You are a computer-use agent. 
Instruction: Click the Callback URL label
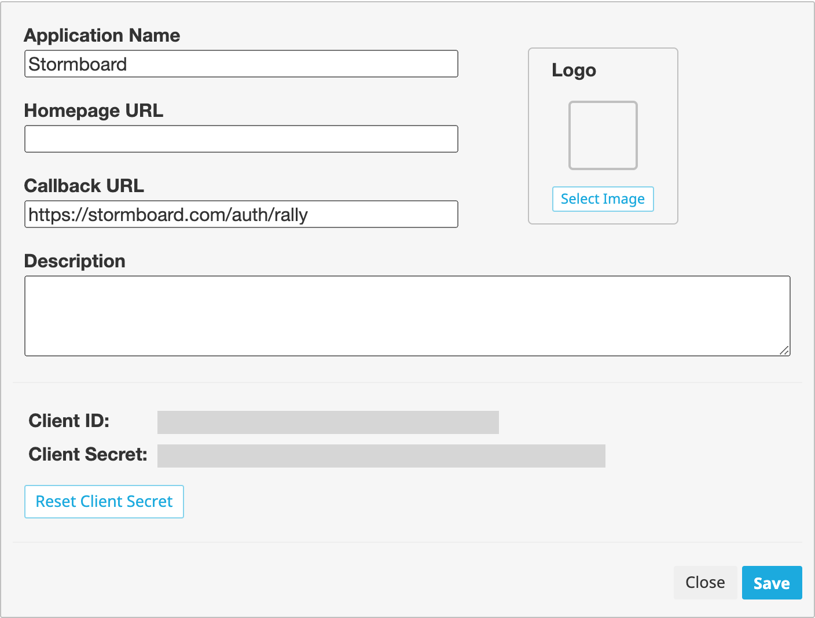pyautogui.click(x=84, y=186)
